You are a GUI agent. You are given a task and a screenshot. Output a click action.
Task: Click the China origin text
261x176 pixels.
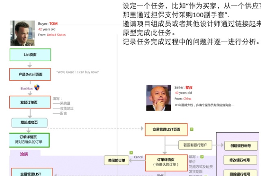point(188,98)
